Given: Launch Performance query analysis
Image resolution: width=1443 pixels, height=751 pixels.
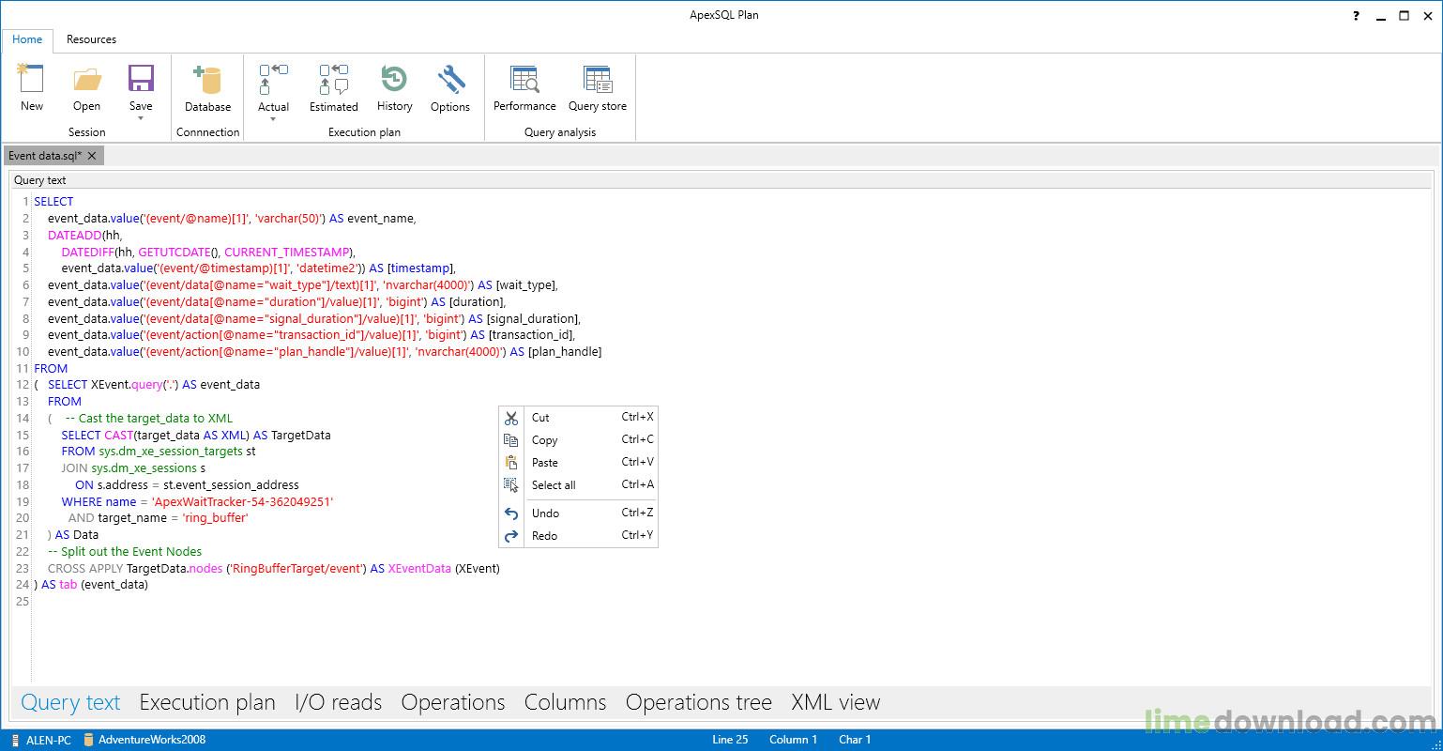Looking at the screenshot, I should (524, 82).
